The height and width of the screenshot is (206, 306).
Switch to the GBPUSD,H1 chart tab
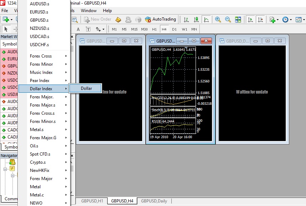92,201
